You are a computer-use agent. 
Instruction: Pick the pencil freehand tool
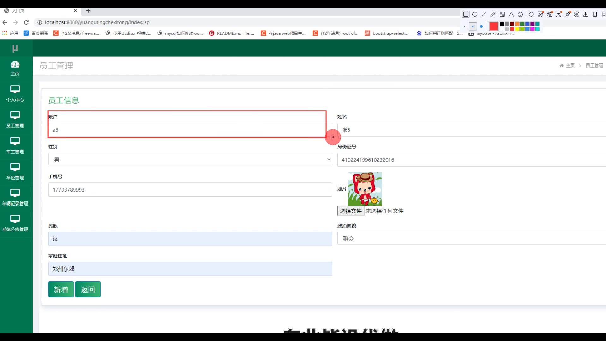493,15
